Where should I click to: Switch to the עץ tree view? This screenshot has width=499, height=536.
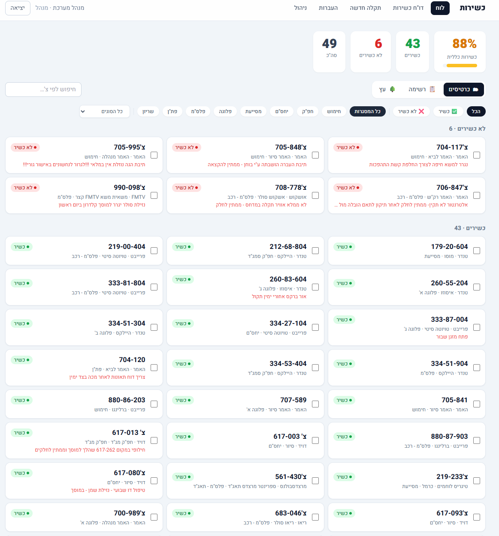pyautogui.click(x=387, y=90)
